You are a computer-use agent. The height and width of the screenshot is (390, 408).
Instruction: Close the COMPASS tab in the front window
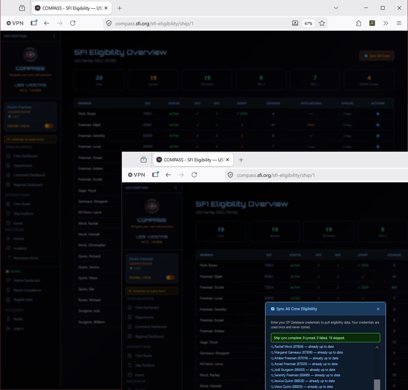228,160
